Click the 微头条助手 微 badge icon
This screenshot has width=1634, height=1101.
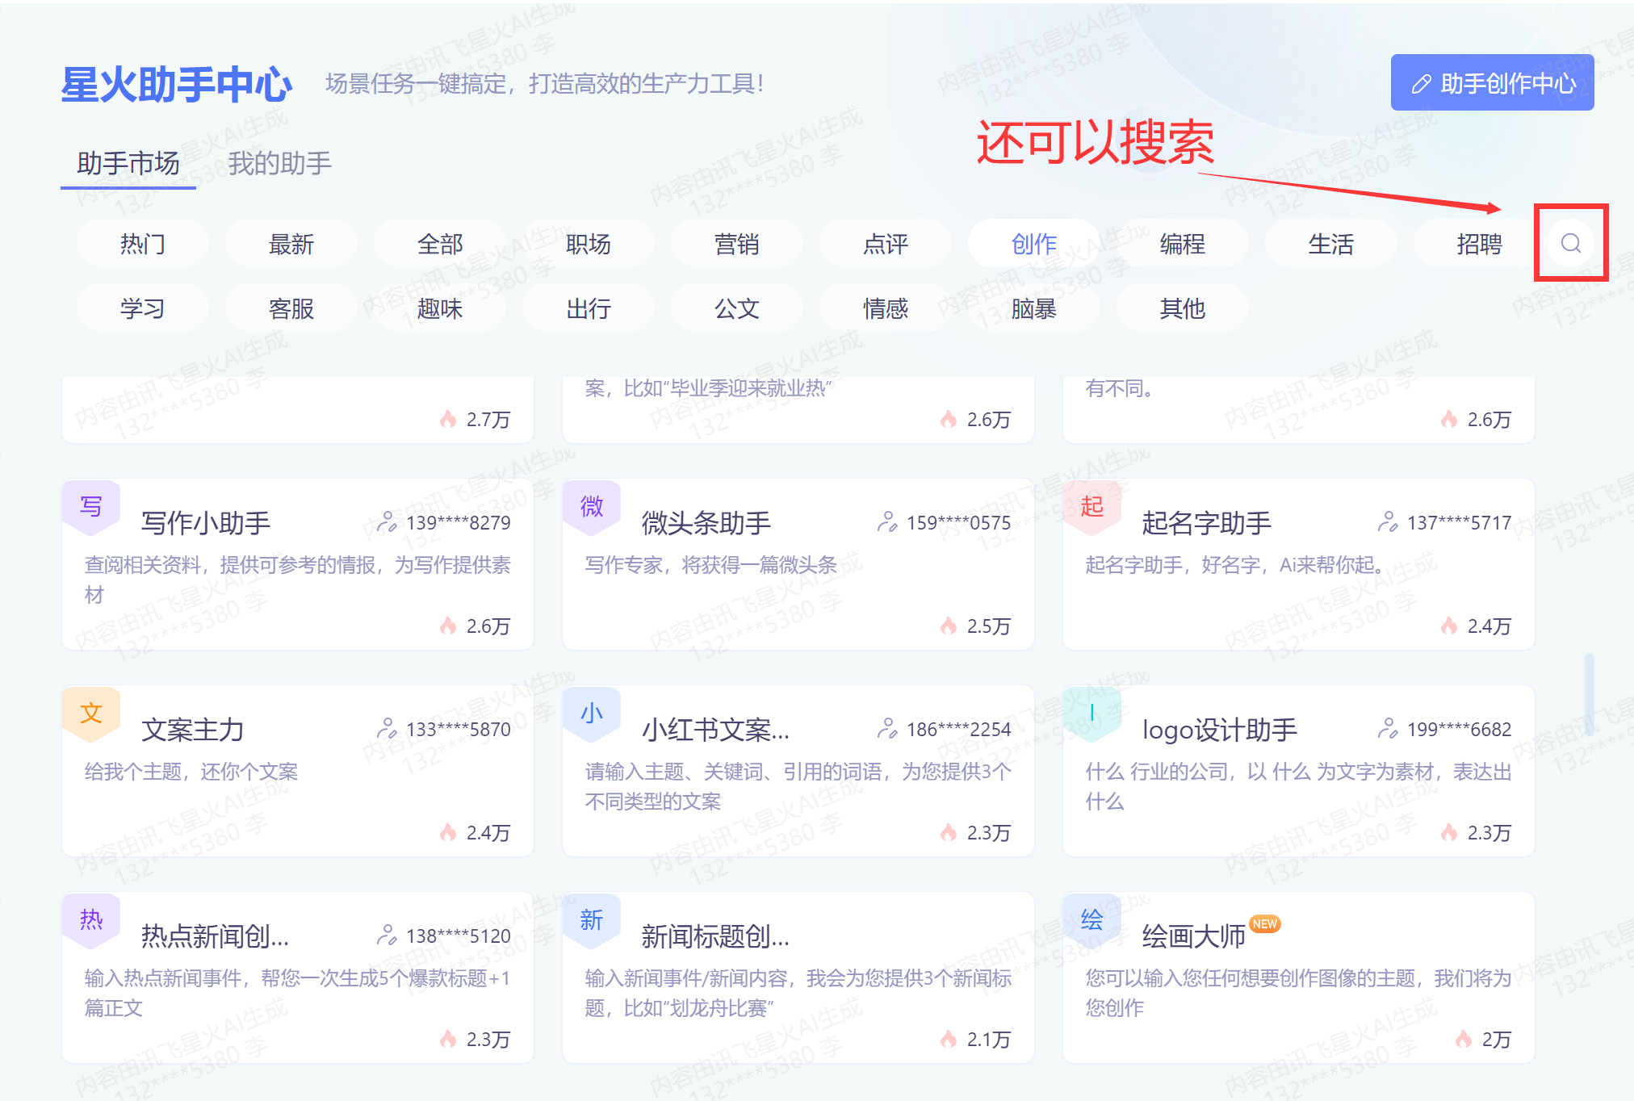click(592, 506)
